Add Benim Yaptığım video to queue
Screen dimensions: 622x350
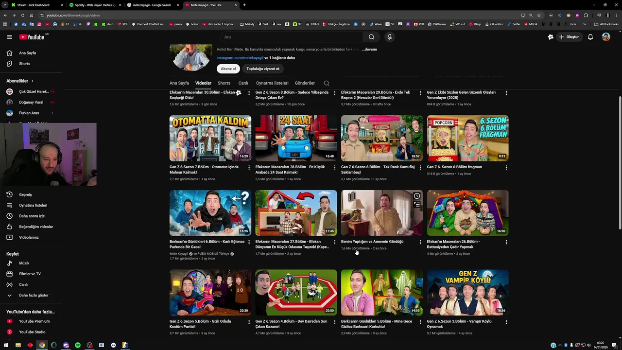(416, 205)
